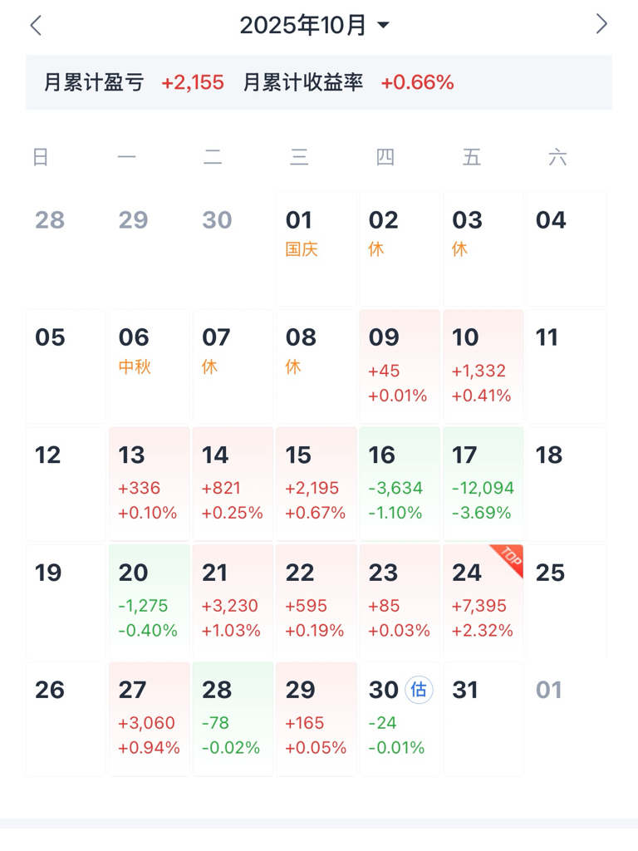
Task: Tap the 估 estimate badge on day 30
Action: click(419, 690)
